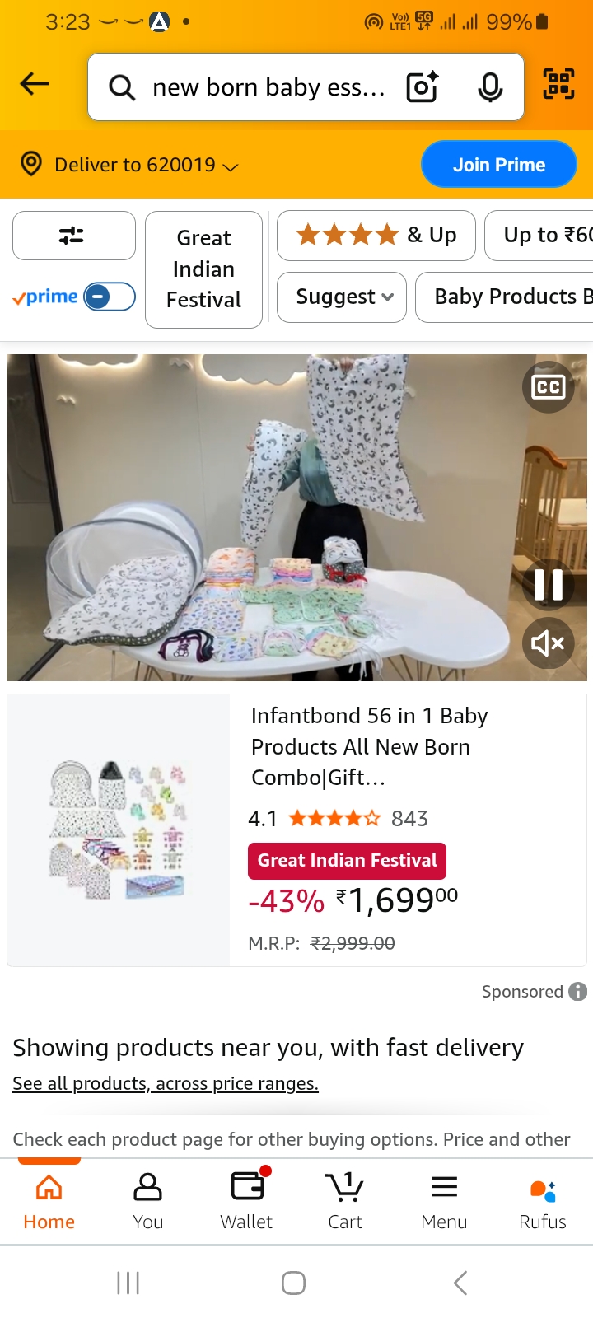Open the Menu tab
593x1318 pixels.
click(x=444, y=1202)
